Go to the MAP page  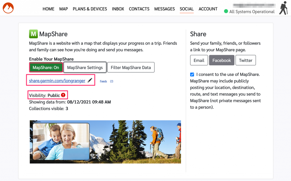[x=63, y=9]
